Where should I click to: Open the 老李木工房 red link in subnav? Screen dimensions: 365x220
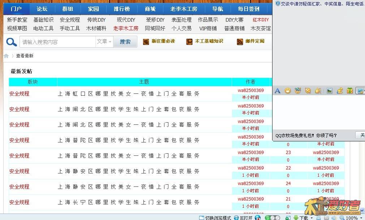(x=126, y=28)
